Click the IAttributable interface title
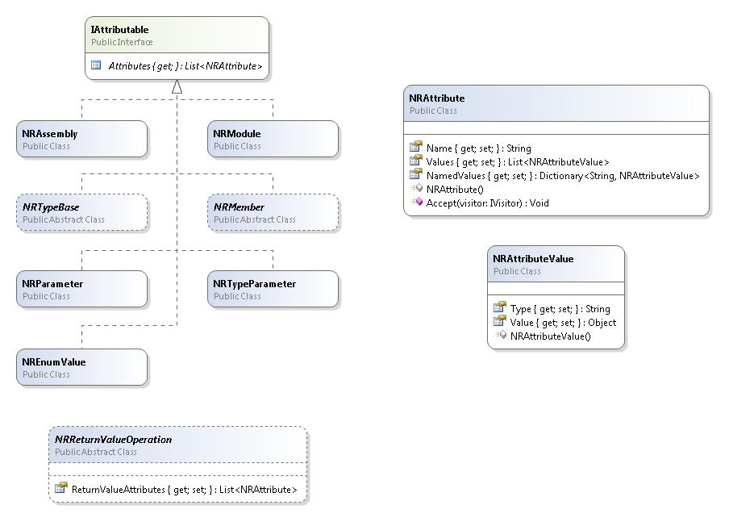 (120, 30)
